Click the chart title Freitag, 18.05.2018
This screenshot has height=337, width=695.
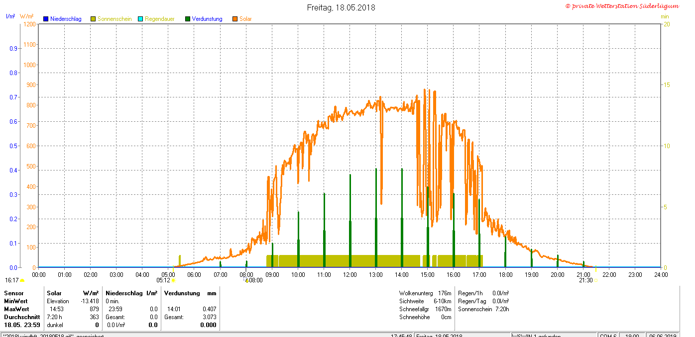341,7
